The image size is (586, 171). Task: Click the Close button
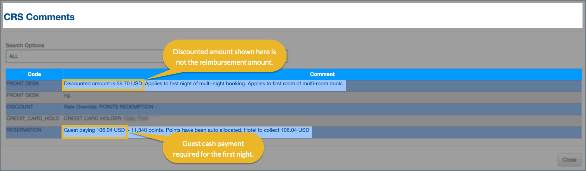(x=569, y=160)
